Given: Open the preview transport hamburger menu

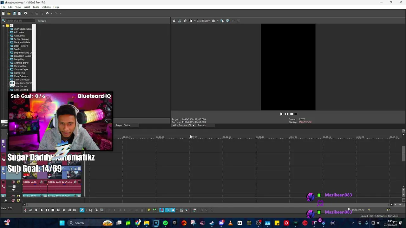Looking at the screenshot, I should (x=296, y=114).
